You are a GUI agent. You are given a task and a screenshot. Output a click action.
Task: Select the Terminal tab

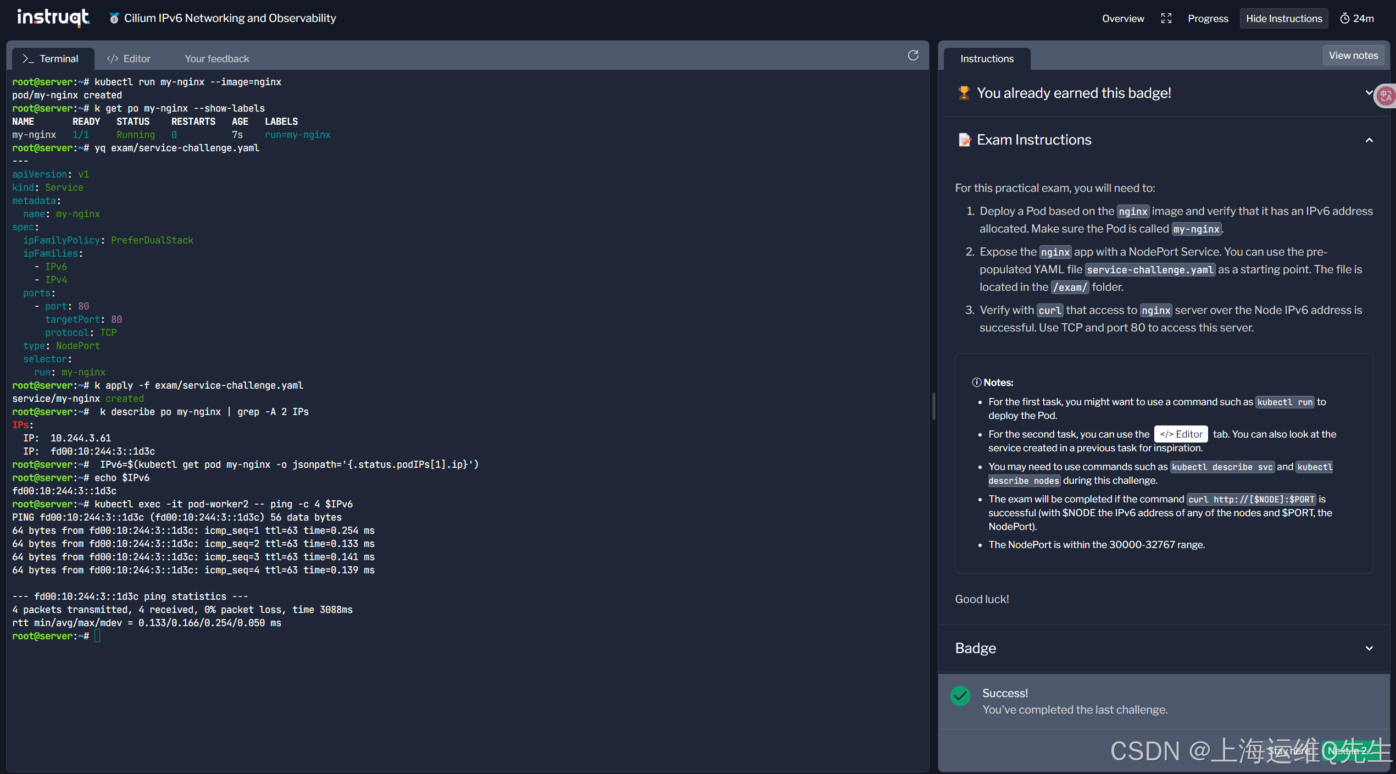tap(51, 59)
